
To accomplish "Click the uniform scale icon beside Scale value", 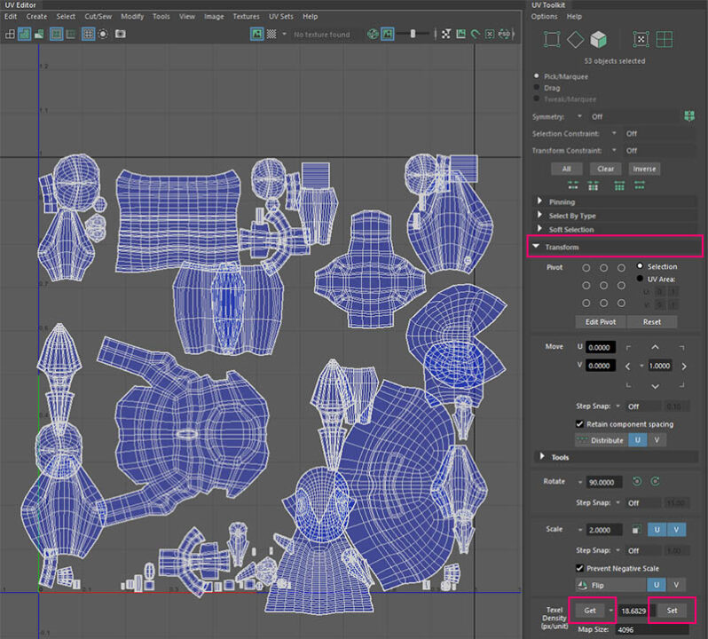I will 636,529.
